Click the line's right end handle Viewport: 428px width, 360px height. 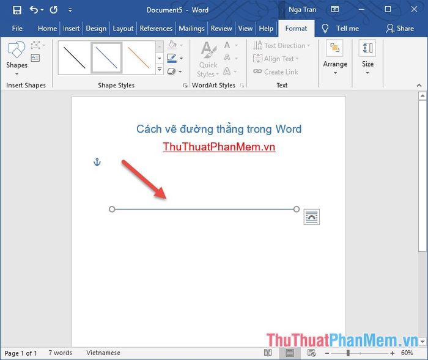coord(297,209)
